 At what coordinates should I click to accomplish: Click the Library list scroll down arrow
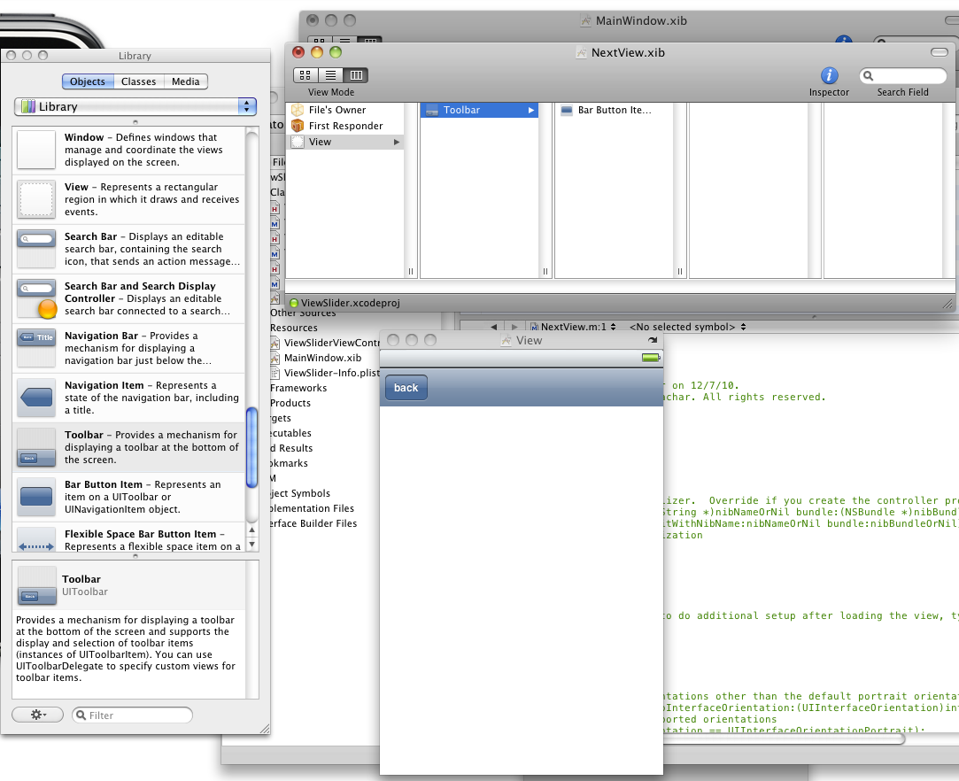251,544
